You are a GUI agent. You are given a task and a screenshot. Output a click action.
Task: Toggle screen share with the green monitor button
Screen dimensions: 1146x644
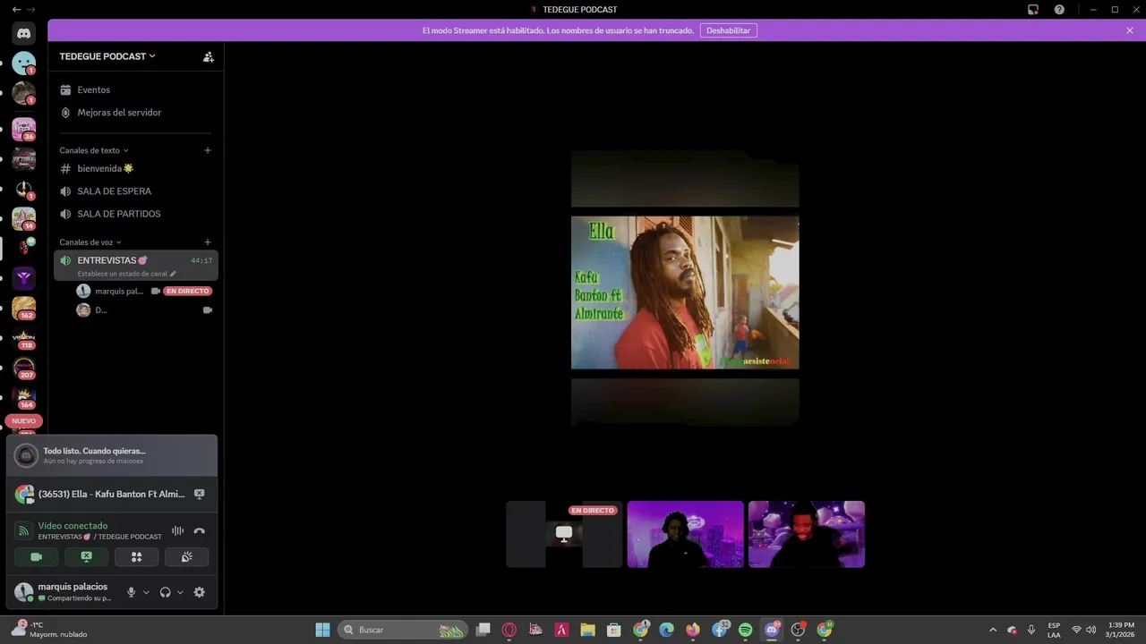[87, 556]
